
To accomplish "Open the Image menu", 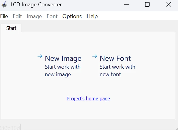I will pyautogui.click(x=34, y=16).
